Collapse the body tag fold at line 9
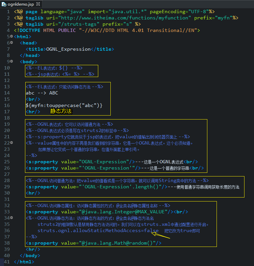This screenshot has width=254, height=266. point(12,62)
